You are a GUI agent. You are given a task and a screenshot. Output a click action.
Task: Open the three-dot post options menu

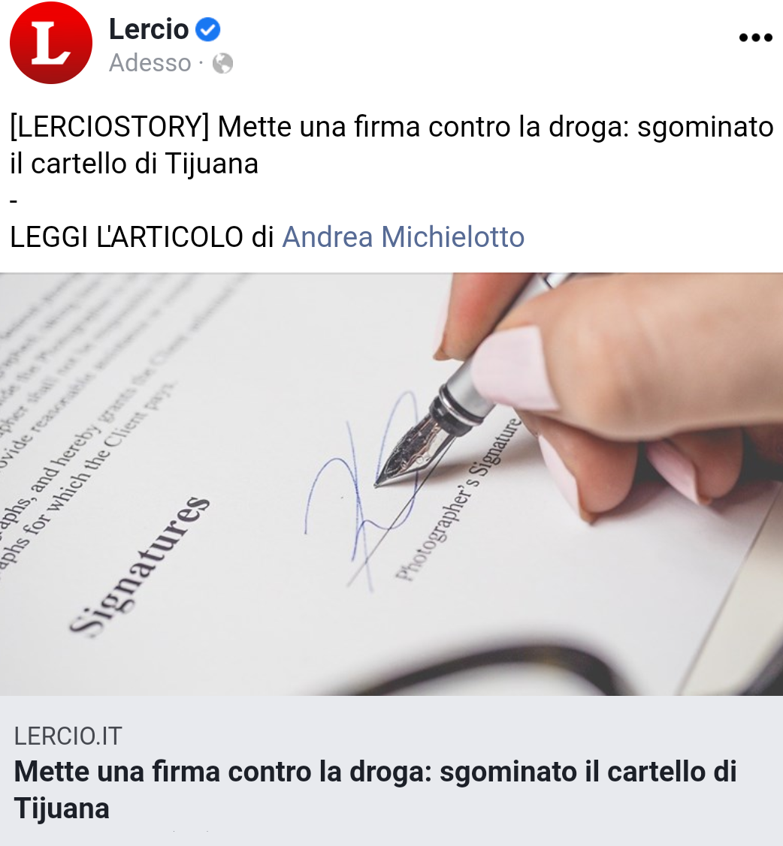click(x=755, y=38)
